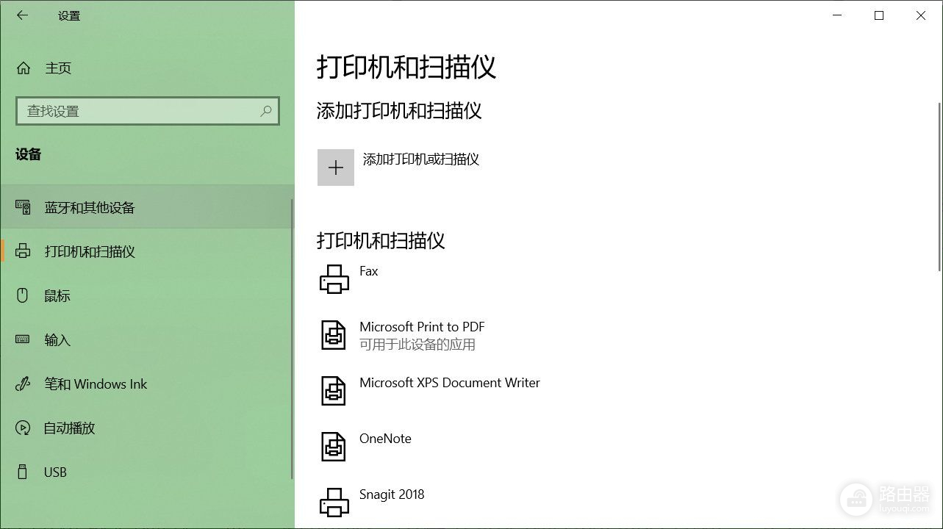This screenshot has height=529, width=943.
Task: Select 打印机和扫描仪 in sidebar
Action: [x=147, y=251]
